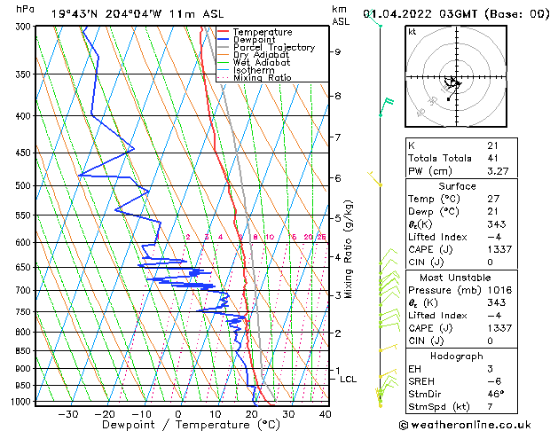Click the 'Wet Adiabat' legend entry
558x431 pixels.
click(262, 63)
